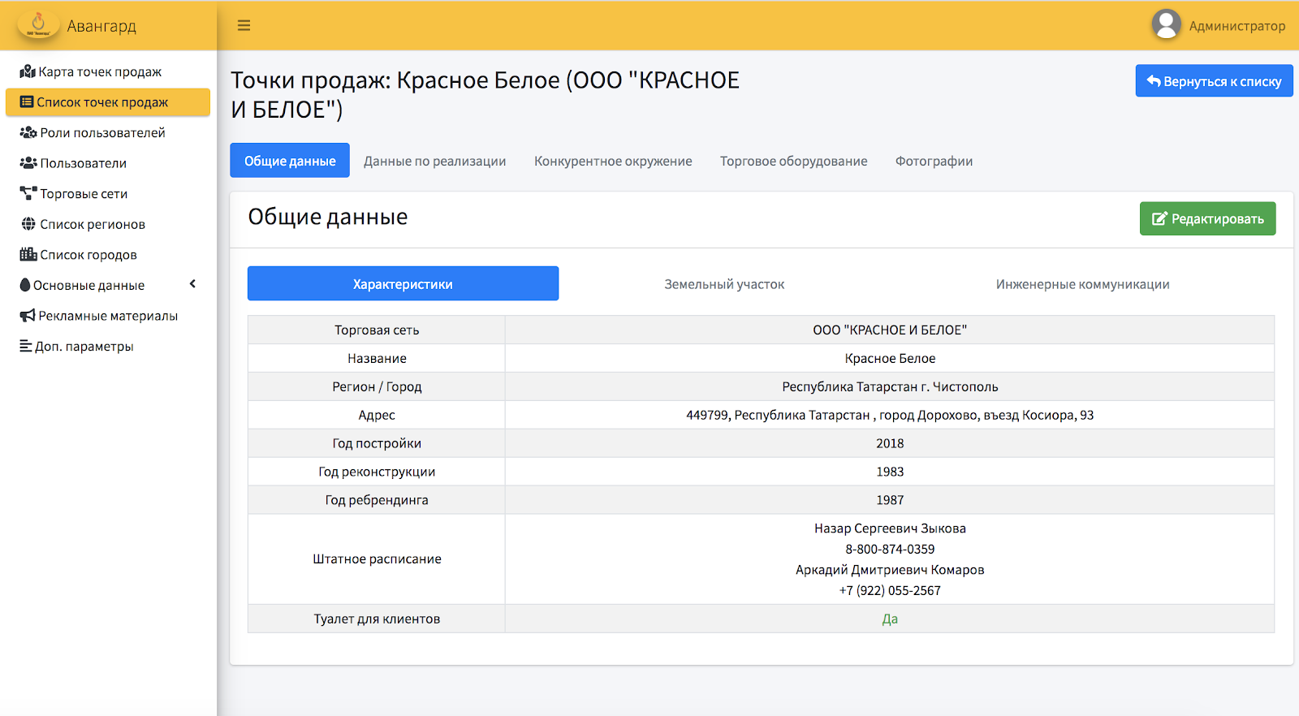This screenshot has width=1299, height=716.
Task: Open Торговые сети in sidebar
Action: (x=108, y=193)
